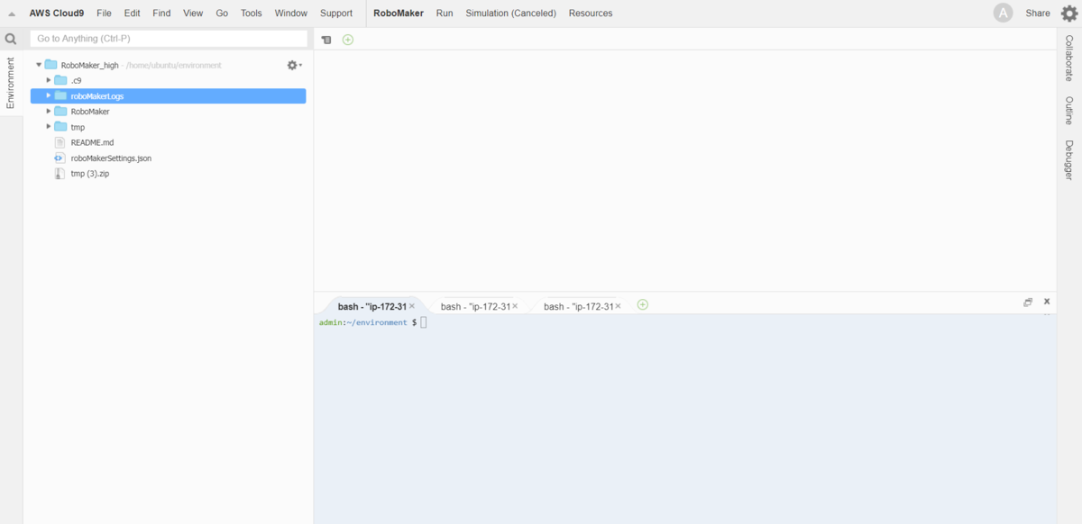
Task: Open the file tree settings gear
Action: click(294, 65)
